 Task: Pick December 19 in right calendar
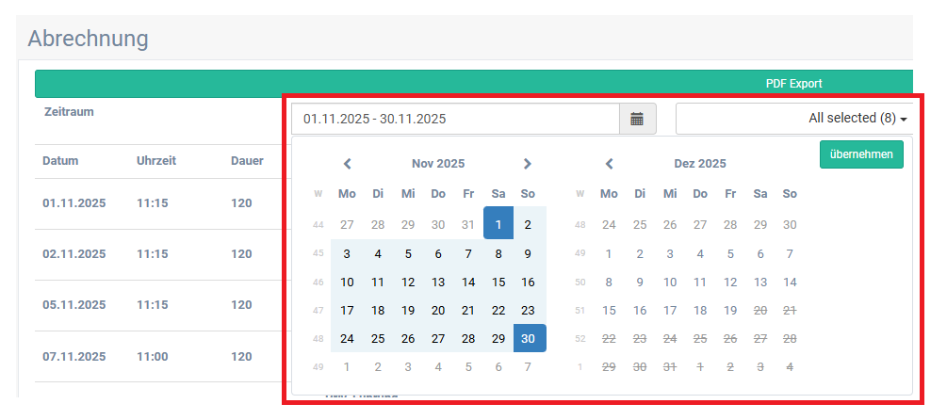coord(730,310)
